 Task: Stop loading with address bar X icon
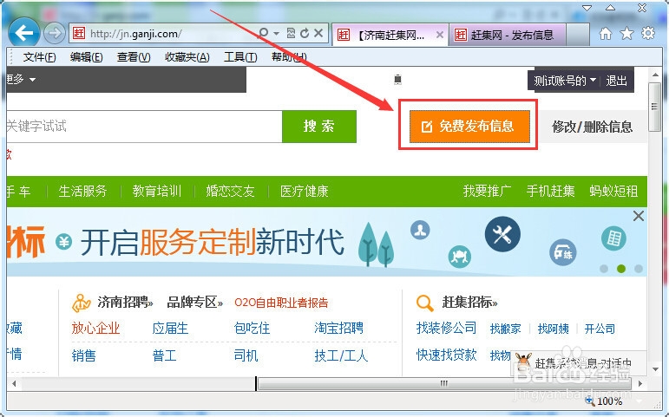318,33
